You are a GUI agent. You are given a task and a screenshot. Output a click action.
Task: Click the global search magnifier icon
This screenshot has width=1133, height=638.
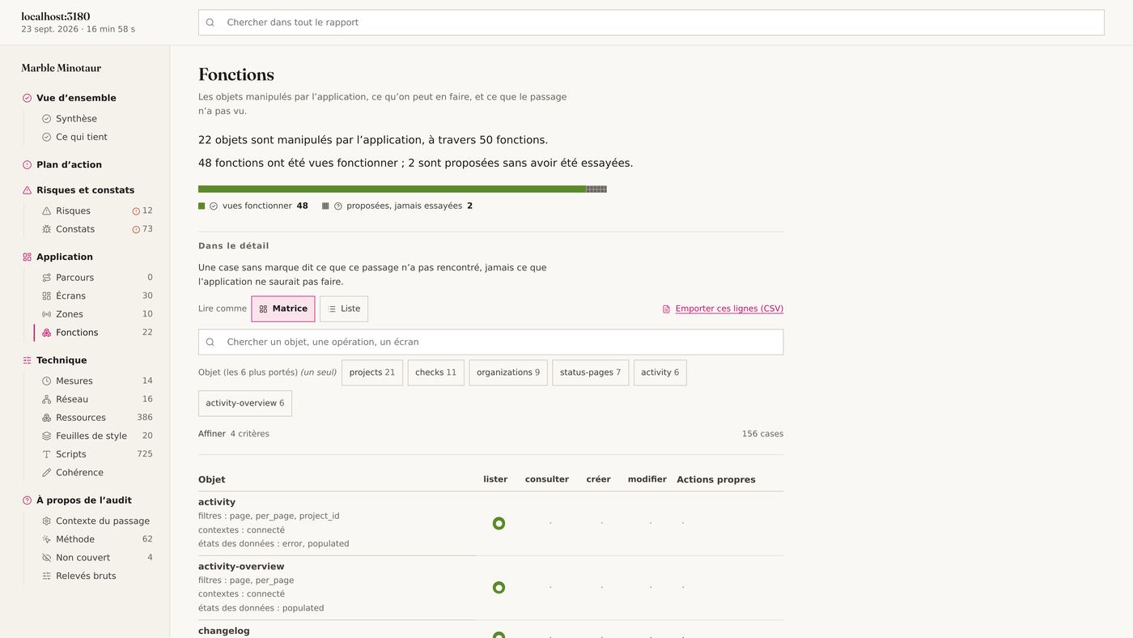pyautogui.click(x=210, y=23)
